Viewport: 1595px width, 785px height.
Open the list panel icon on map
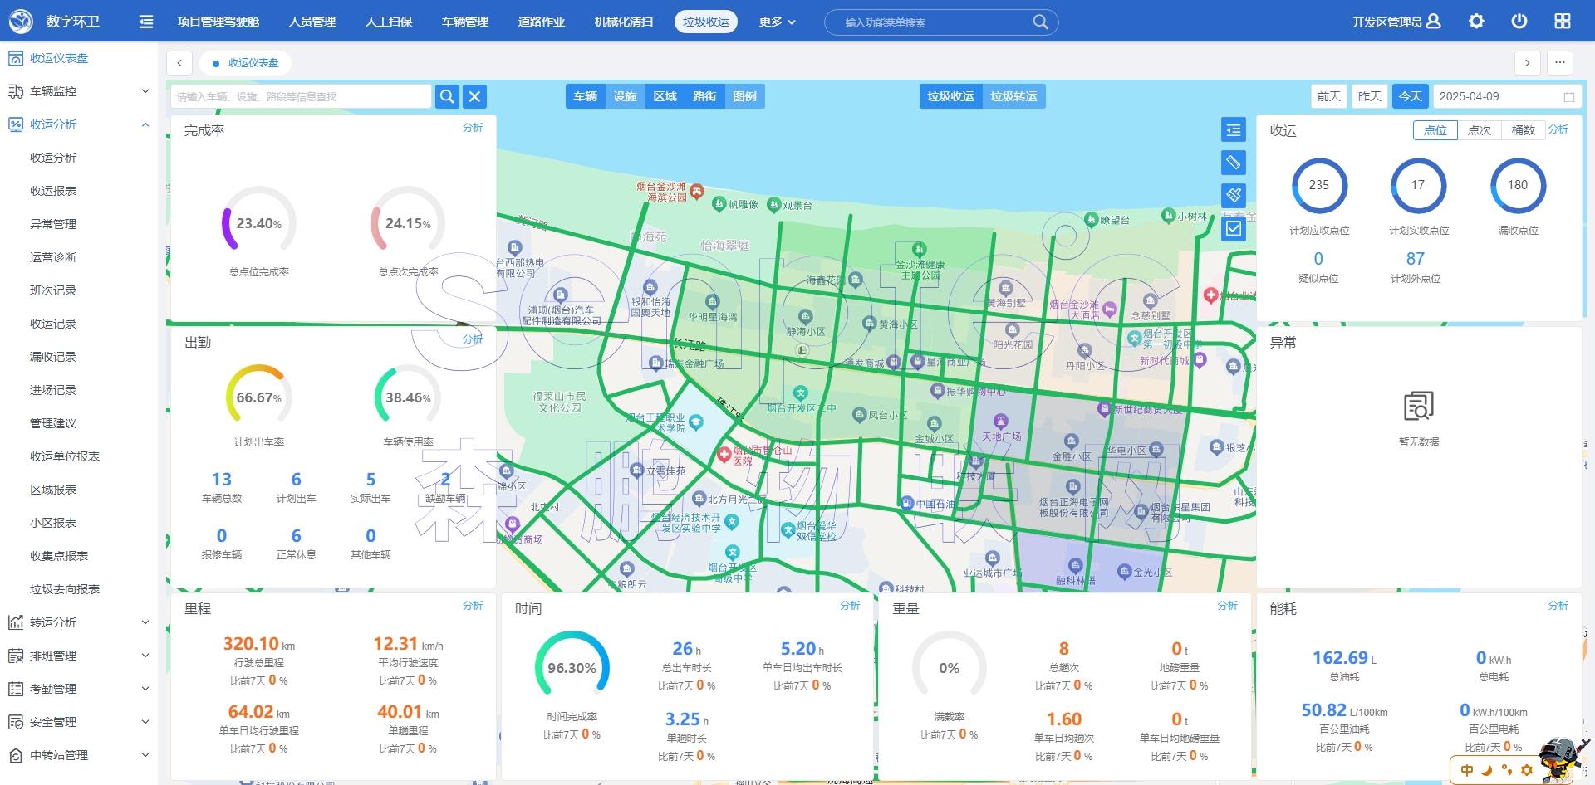1233,130
